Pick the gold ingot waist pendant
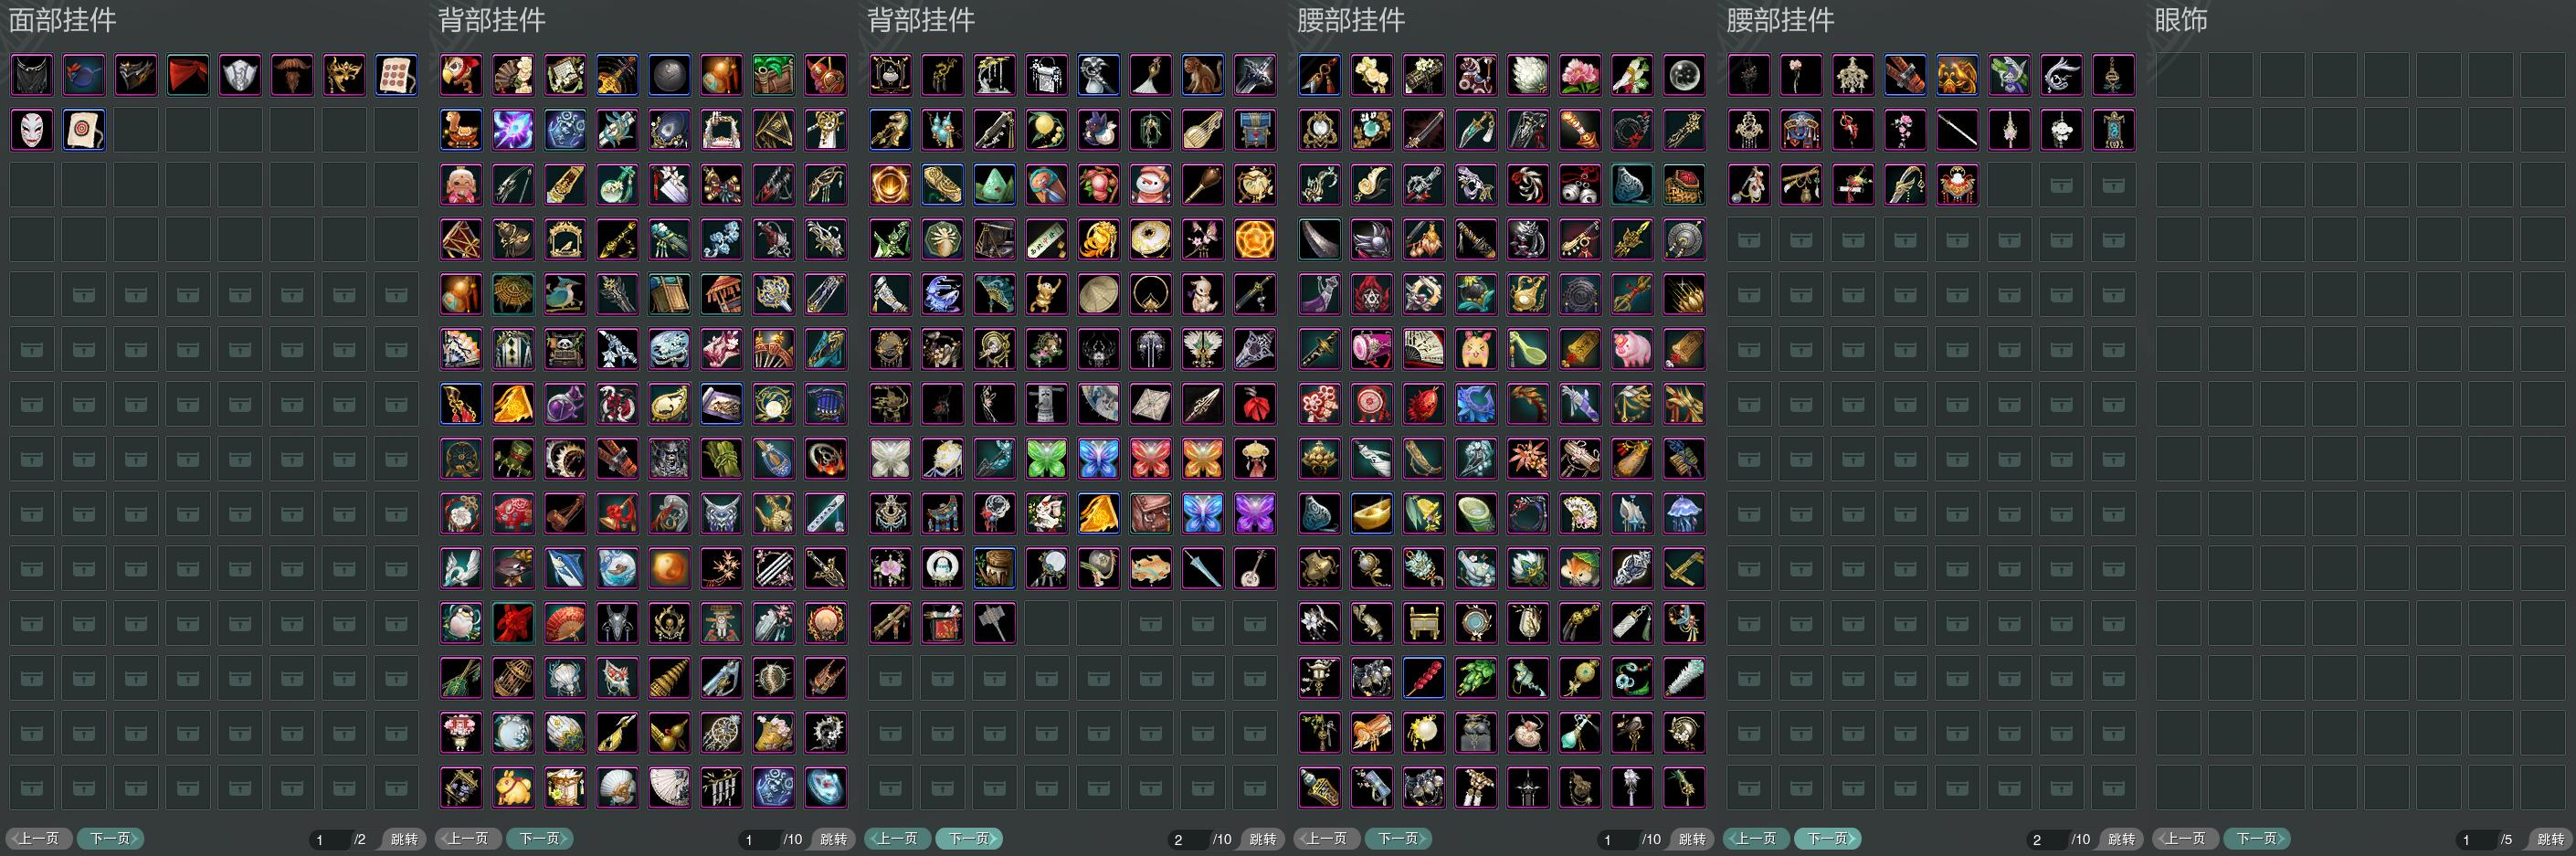The height and width of the screenshot is (856, 2576). [x=1372, y=514]
